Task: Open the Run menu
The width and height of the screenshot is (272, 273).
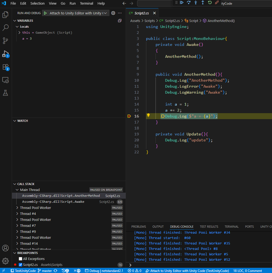Action: 72,4
